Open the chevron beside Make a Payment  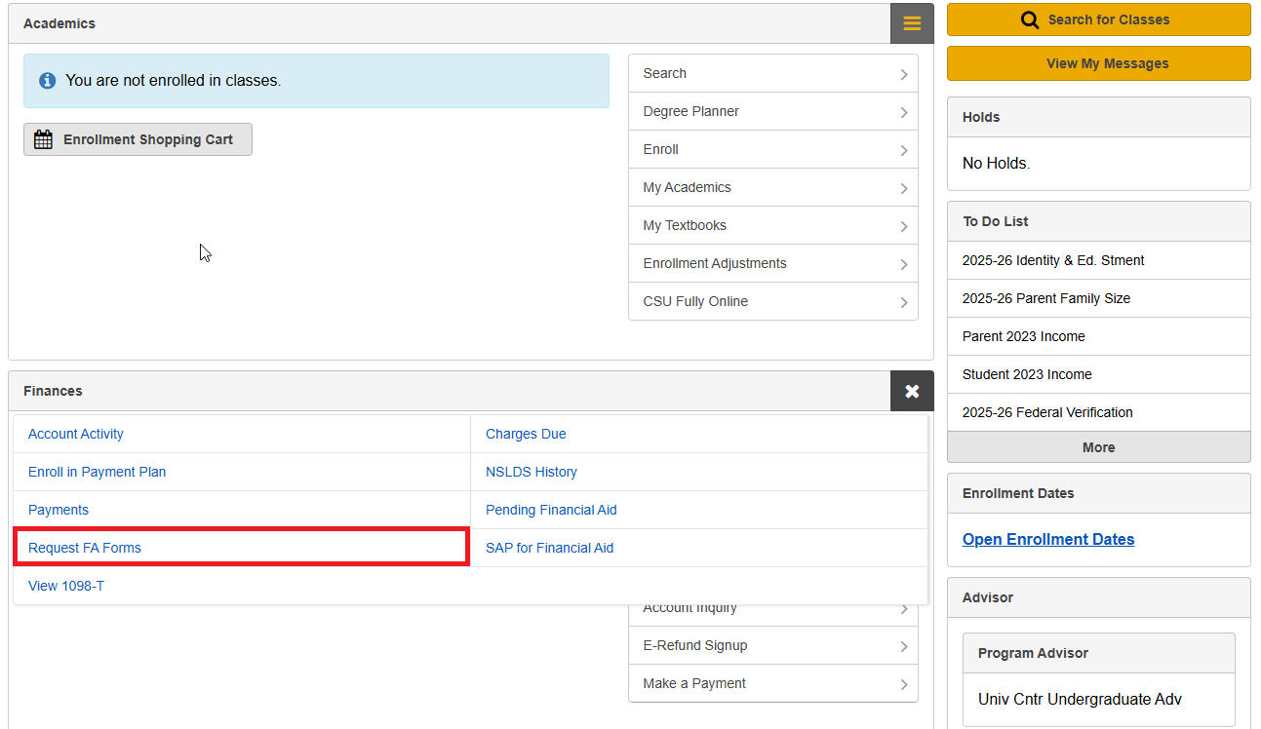point(902,683)
